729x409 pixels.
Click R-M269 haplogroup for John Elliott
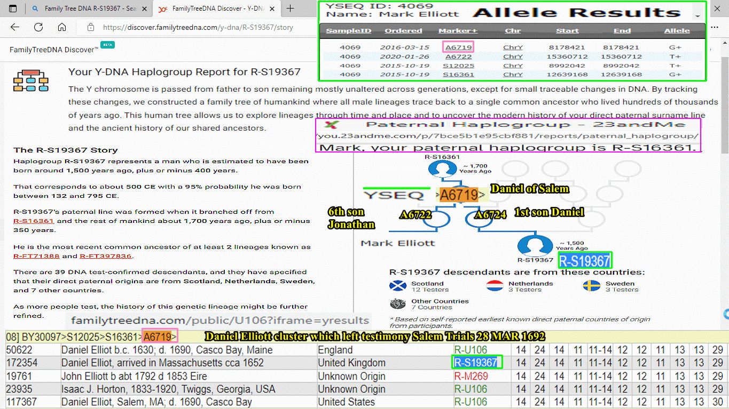[471, 376]
